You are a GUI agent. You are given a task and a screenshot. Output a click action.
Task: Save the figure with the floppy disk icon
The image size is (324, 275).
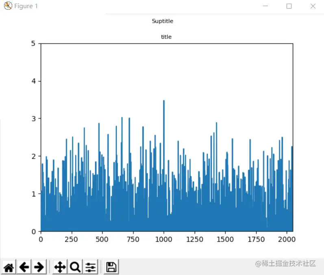click(111, 267)
